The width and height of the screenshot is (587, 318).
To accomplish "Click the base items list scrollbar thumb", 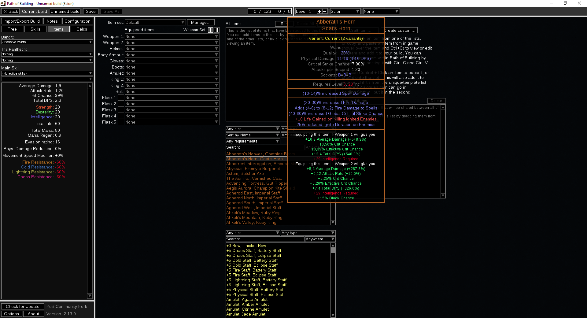I will click(333, 251).
